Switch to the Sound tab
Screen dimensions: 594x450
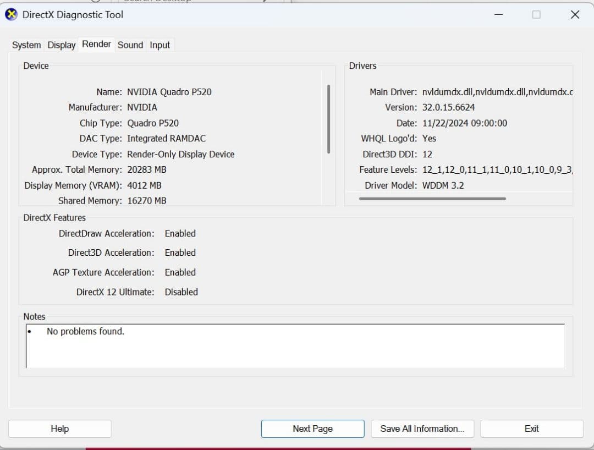point(130,45)
